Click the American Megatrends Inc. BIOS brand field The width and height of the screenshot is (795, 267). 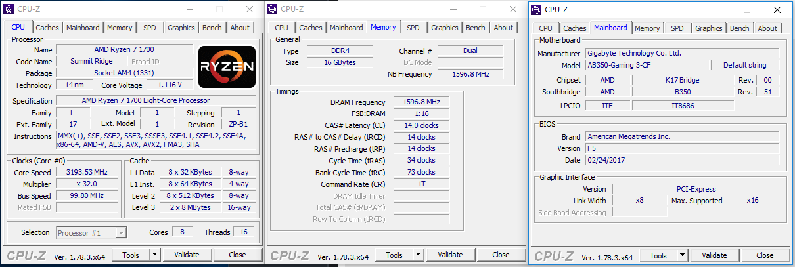(682, 137)
